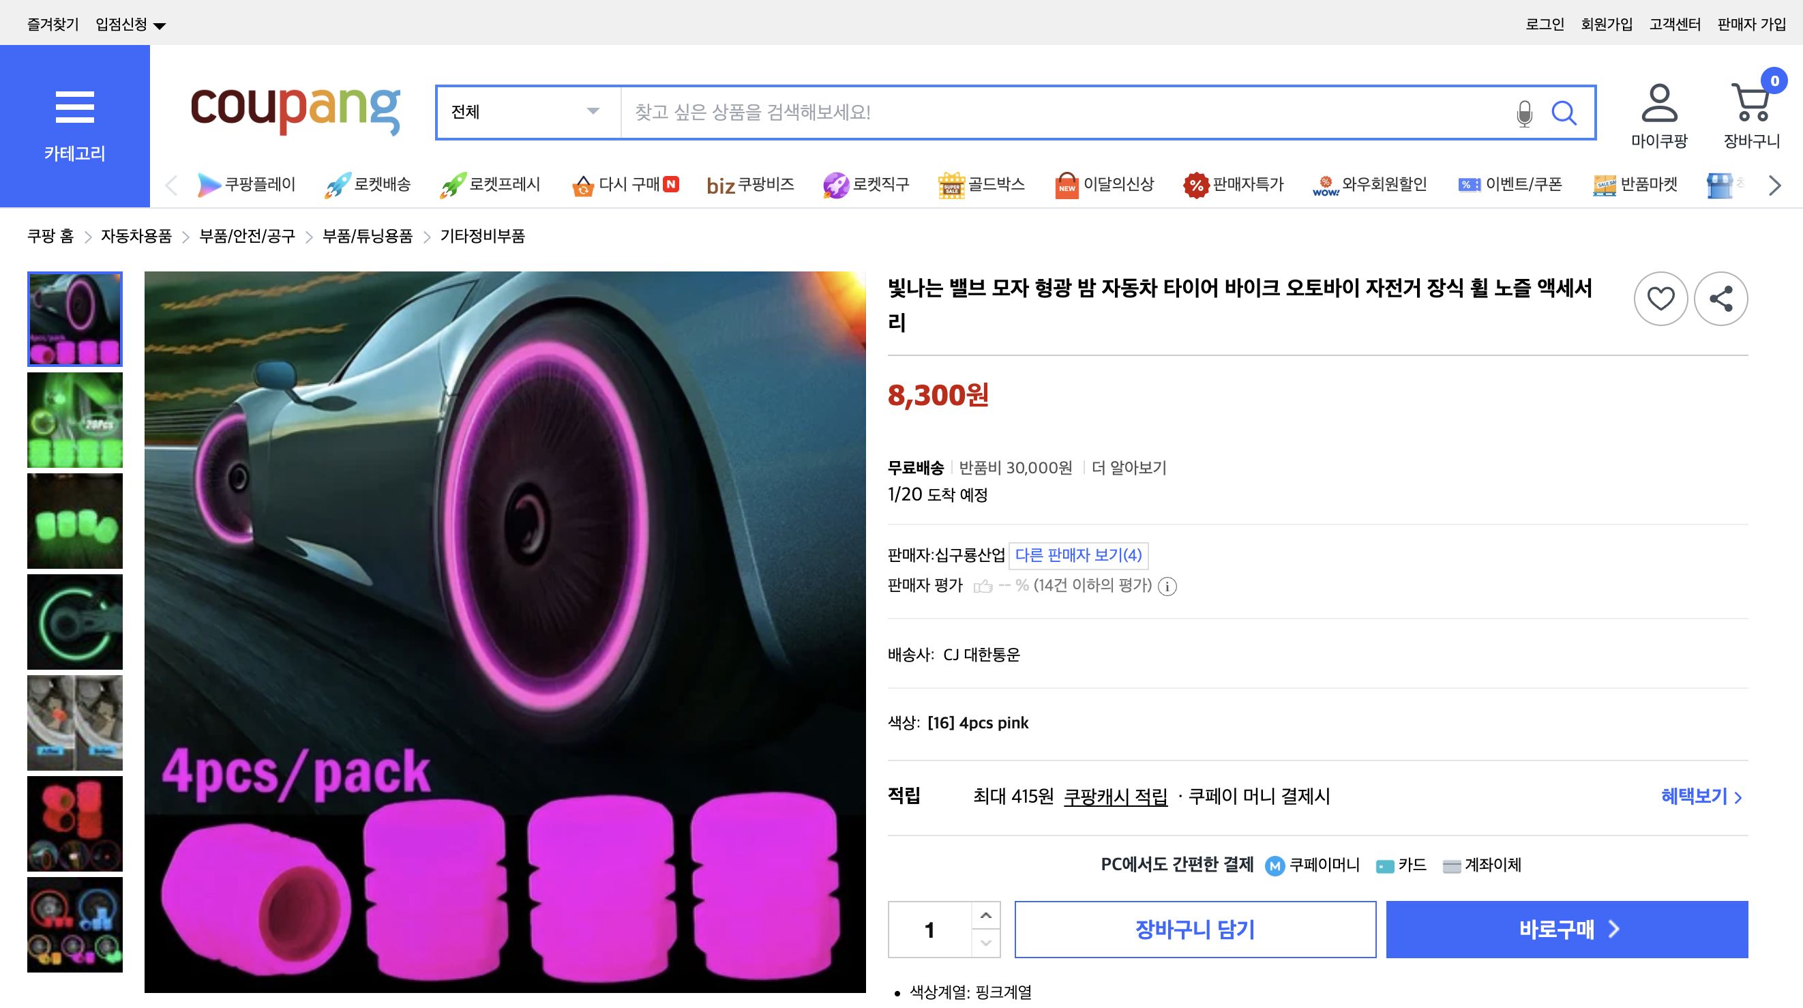Click the 마이쿠팡 profile icon

tap(1661, 105)
